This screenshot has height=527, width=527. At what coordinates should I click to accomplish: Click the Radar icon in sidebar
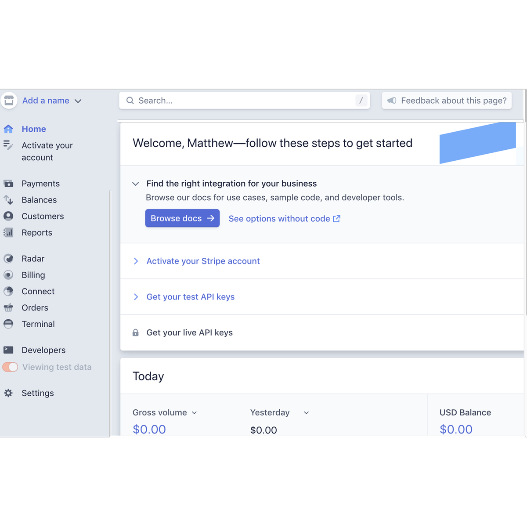click(8, 259)
